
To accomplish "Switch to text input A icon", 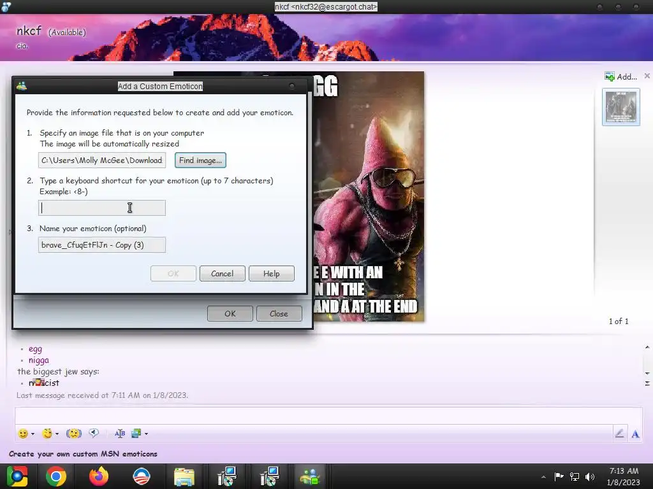I will (x=635, y=434).
